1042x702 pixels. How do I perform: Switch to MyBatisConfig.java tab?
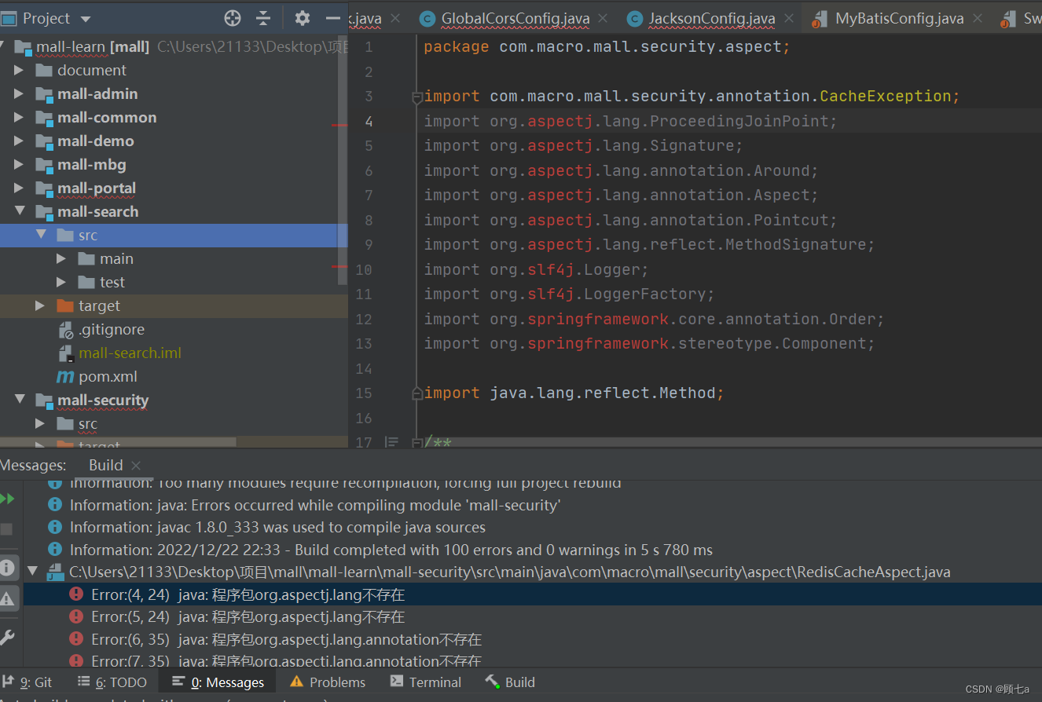coord(900,18)
